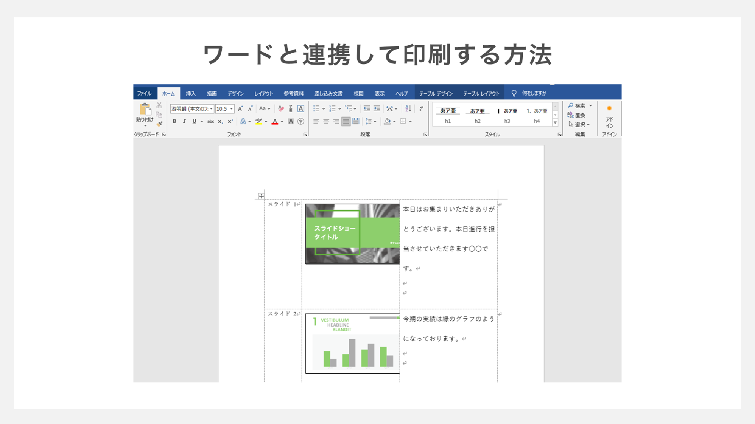Select the スライド 2 chart thumbnail

point(352,344)
